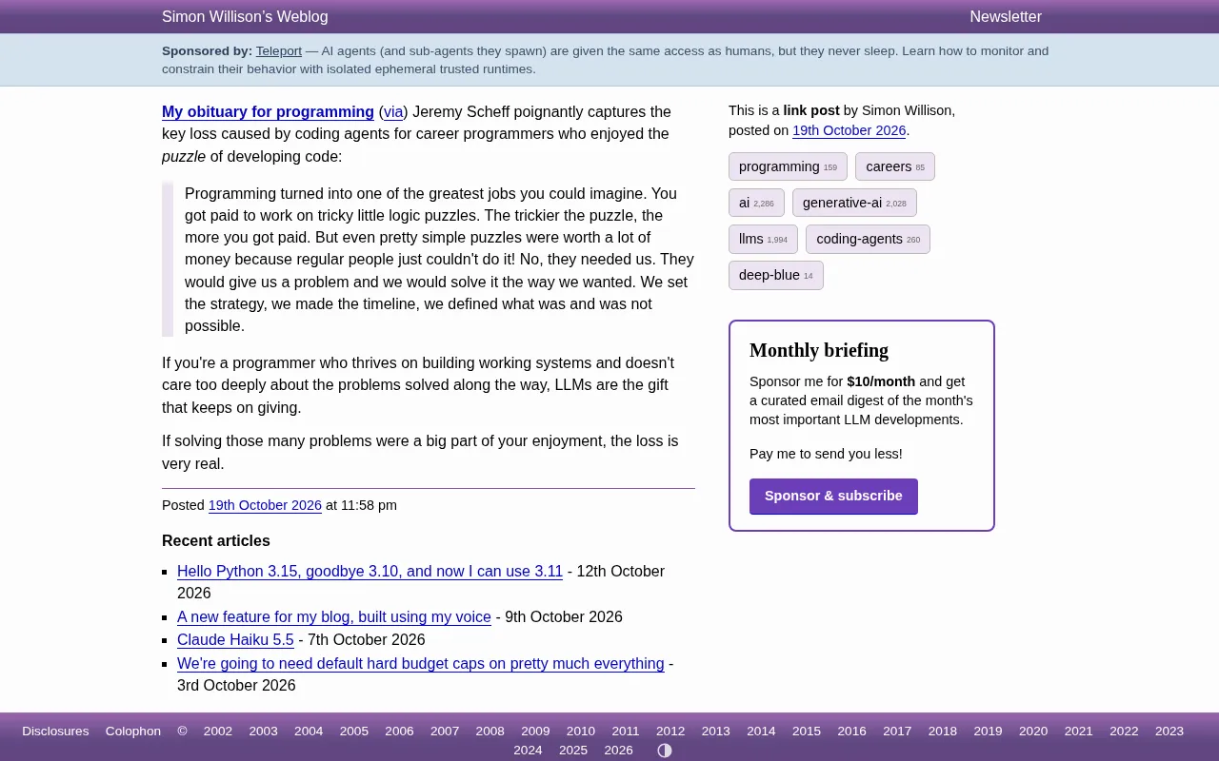
Task: Browse the 2003 archive year
Action: point(263,731)
